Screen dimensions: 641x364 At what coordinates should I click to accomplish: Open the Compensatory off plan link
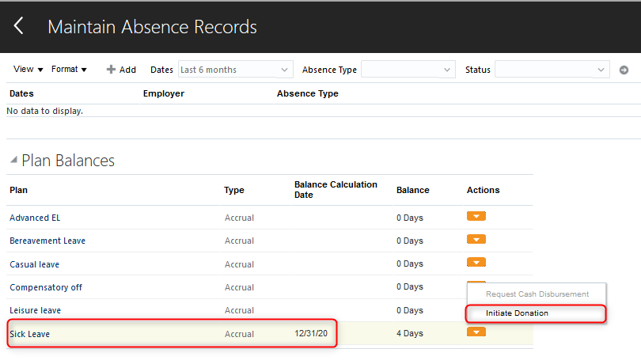point(45,287)
